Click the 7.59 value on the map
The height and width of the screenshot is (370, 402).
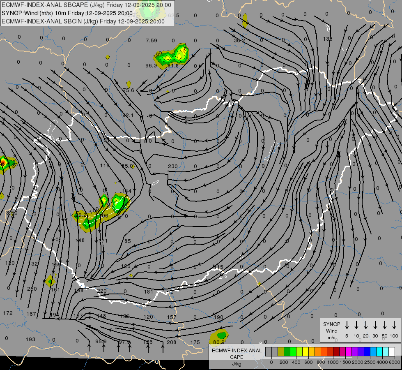click(x=152, y=41)
